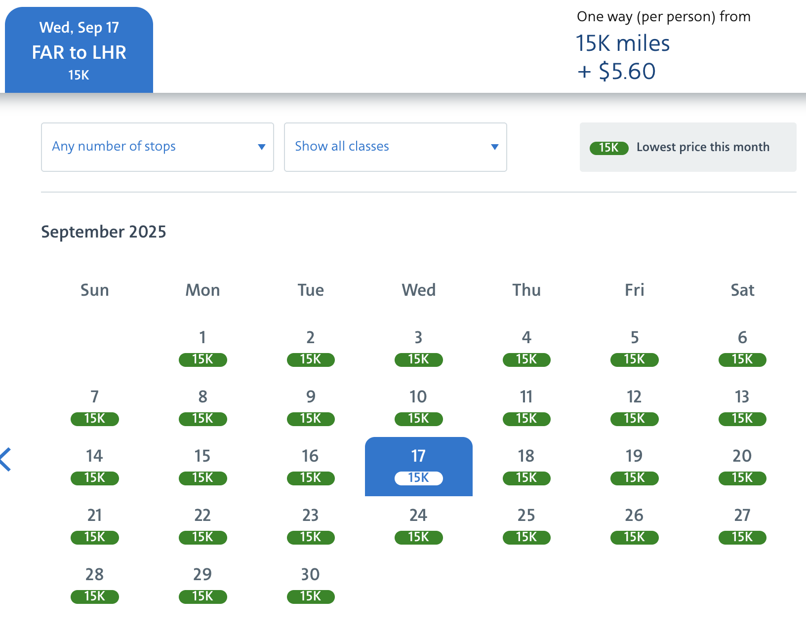Open the Show all classes dropdown
The image size is (806, 633).
[x=396, y=147]
